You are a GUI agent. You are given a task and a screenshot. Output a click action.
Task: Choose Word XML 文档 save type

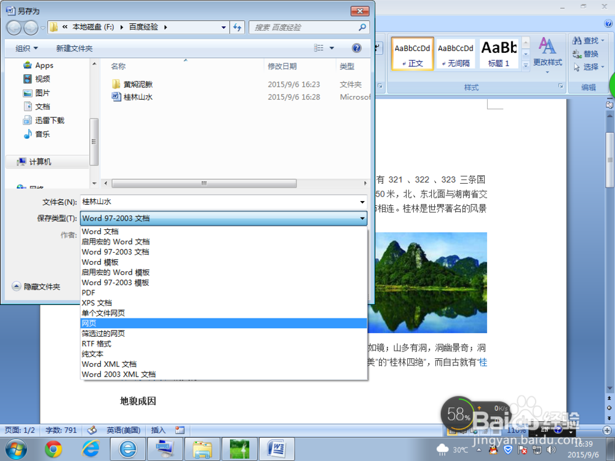click(224, 364)
